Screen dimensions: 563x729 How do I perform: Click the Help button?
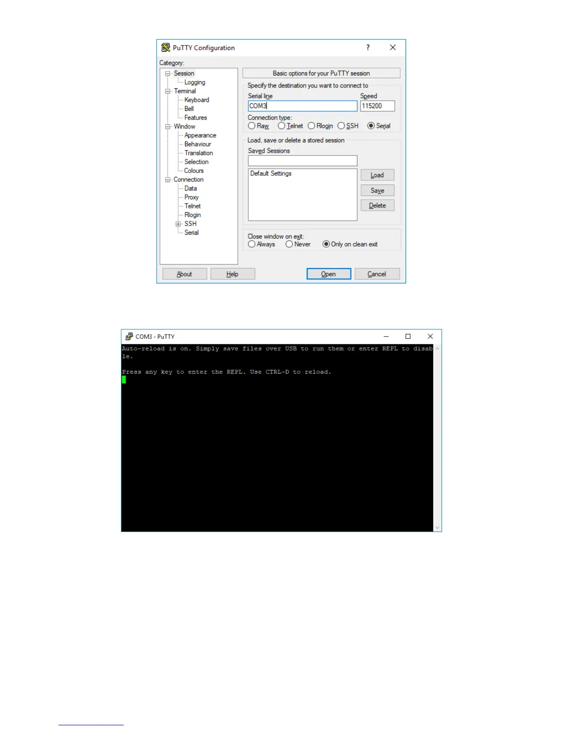(233, 274)
